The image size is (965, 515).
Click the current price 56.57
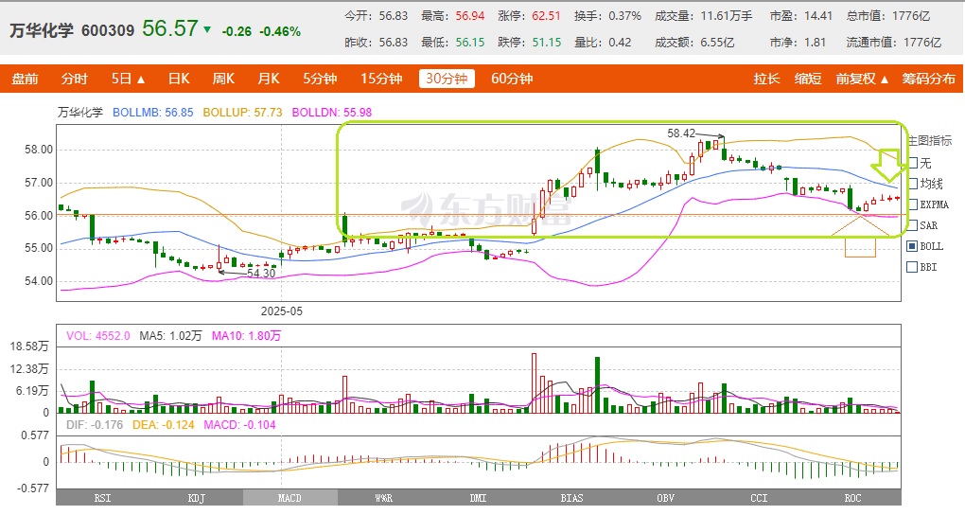[170, 28]
